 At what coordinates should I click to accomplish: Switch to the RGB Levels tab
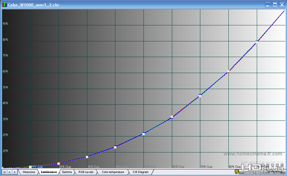pos(86,172)
